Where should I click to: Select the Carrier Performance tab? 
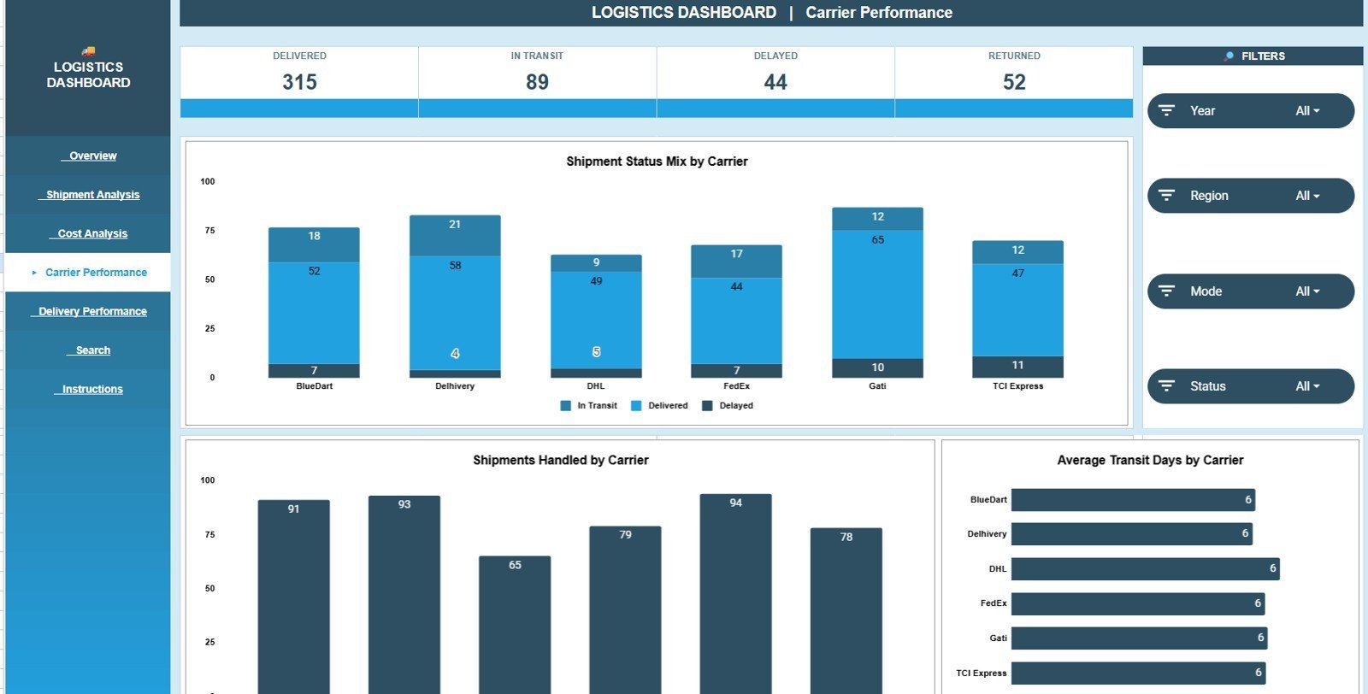tap(88, 273)
